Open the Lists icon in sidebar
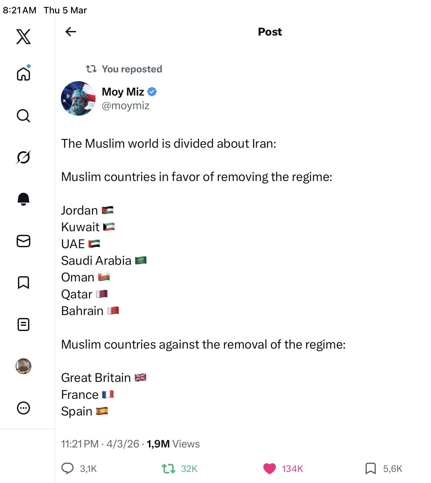Image resolution: width=431 pixels, height=483 pixels. [x=23, y=325]
